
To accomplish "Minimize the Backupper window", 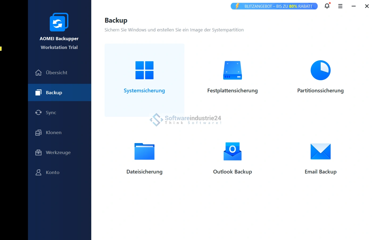I will tap(353, 6).
